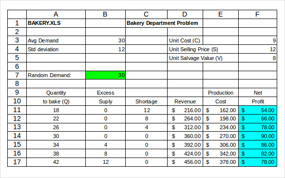Click the Unit Cost value 9
Screen dimensions: 285x178
[x=258, y=40]
